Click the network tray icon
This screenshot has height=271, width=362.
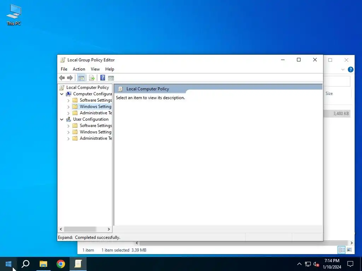(x=308, y=264)
